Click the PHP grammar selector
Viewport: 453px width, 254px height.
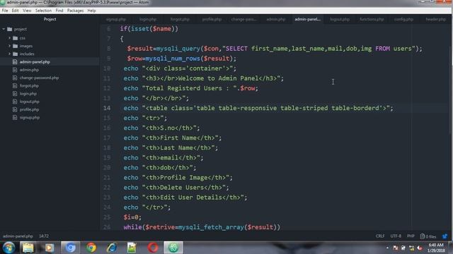(411, 236)
